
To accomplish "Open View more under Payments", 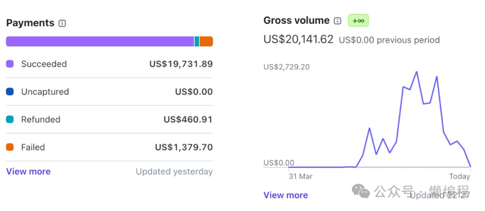I will pyautogui.click(x=28, y=171).
